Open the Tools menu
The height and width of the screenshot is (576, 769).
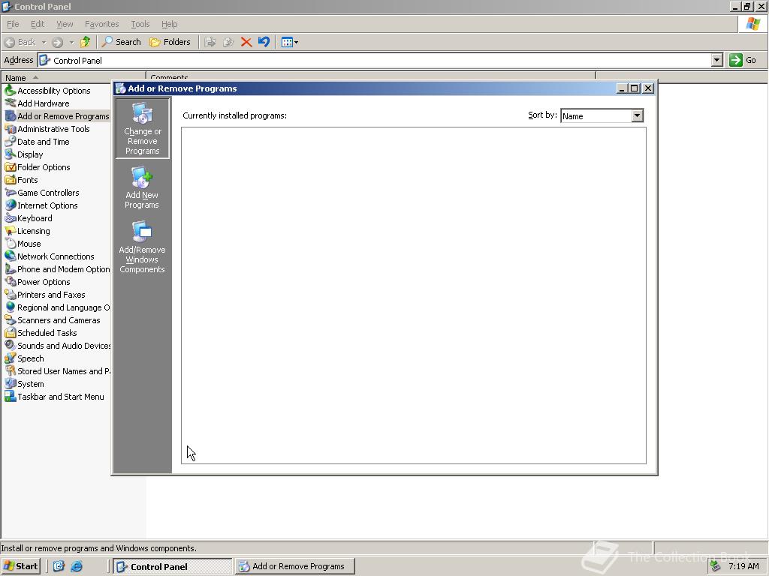[140, 24]
